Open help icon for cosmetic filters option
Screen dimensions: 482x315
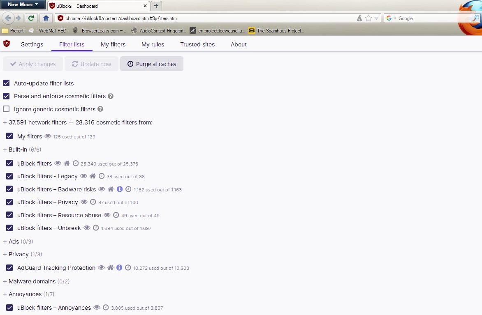tap(111, 96)
